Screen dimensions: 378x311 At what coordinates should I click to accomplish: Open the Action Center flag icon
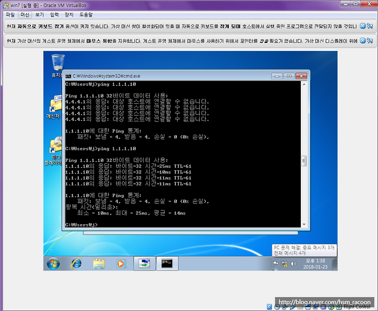(x=276, y=264)
